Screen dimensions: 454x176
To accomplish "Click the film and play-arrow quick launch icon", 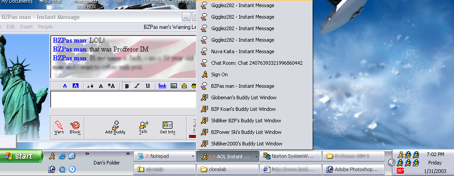I will [x=52, y=169].
